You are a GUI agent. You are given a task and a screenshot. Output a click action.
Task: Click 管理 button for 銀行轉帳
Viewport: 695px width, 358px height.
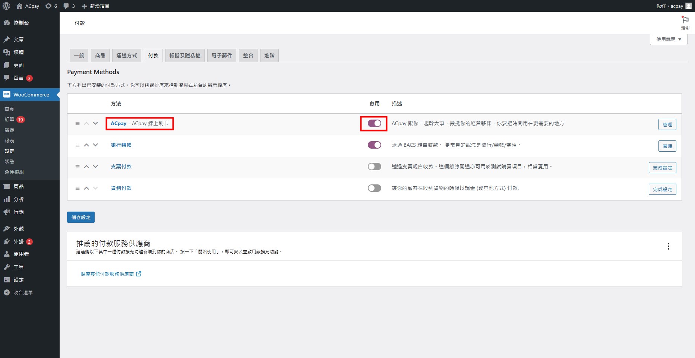click(667, 146)
